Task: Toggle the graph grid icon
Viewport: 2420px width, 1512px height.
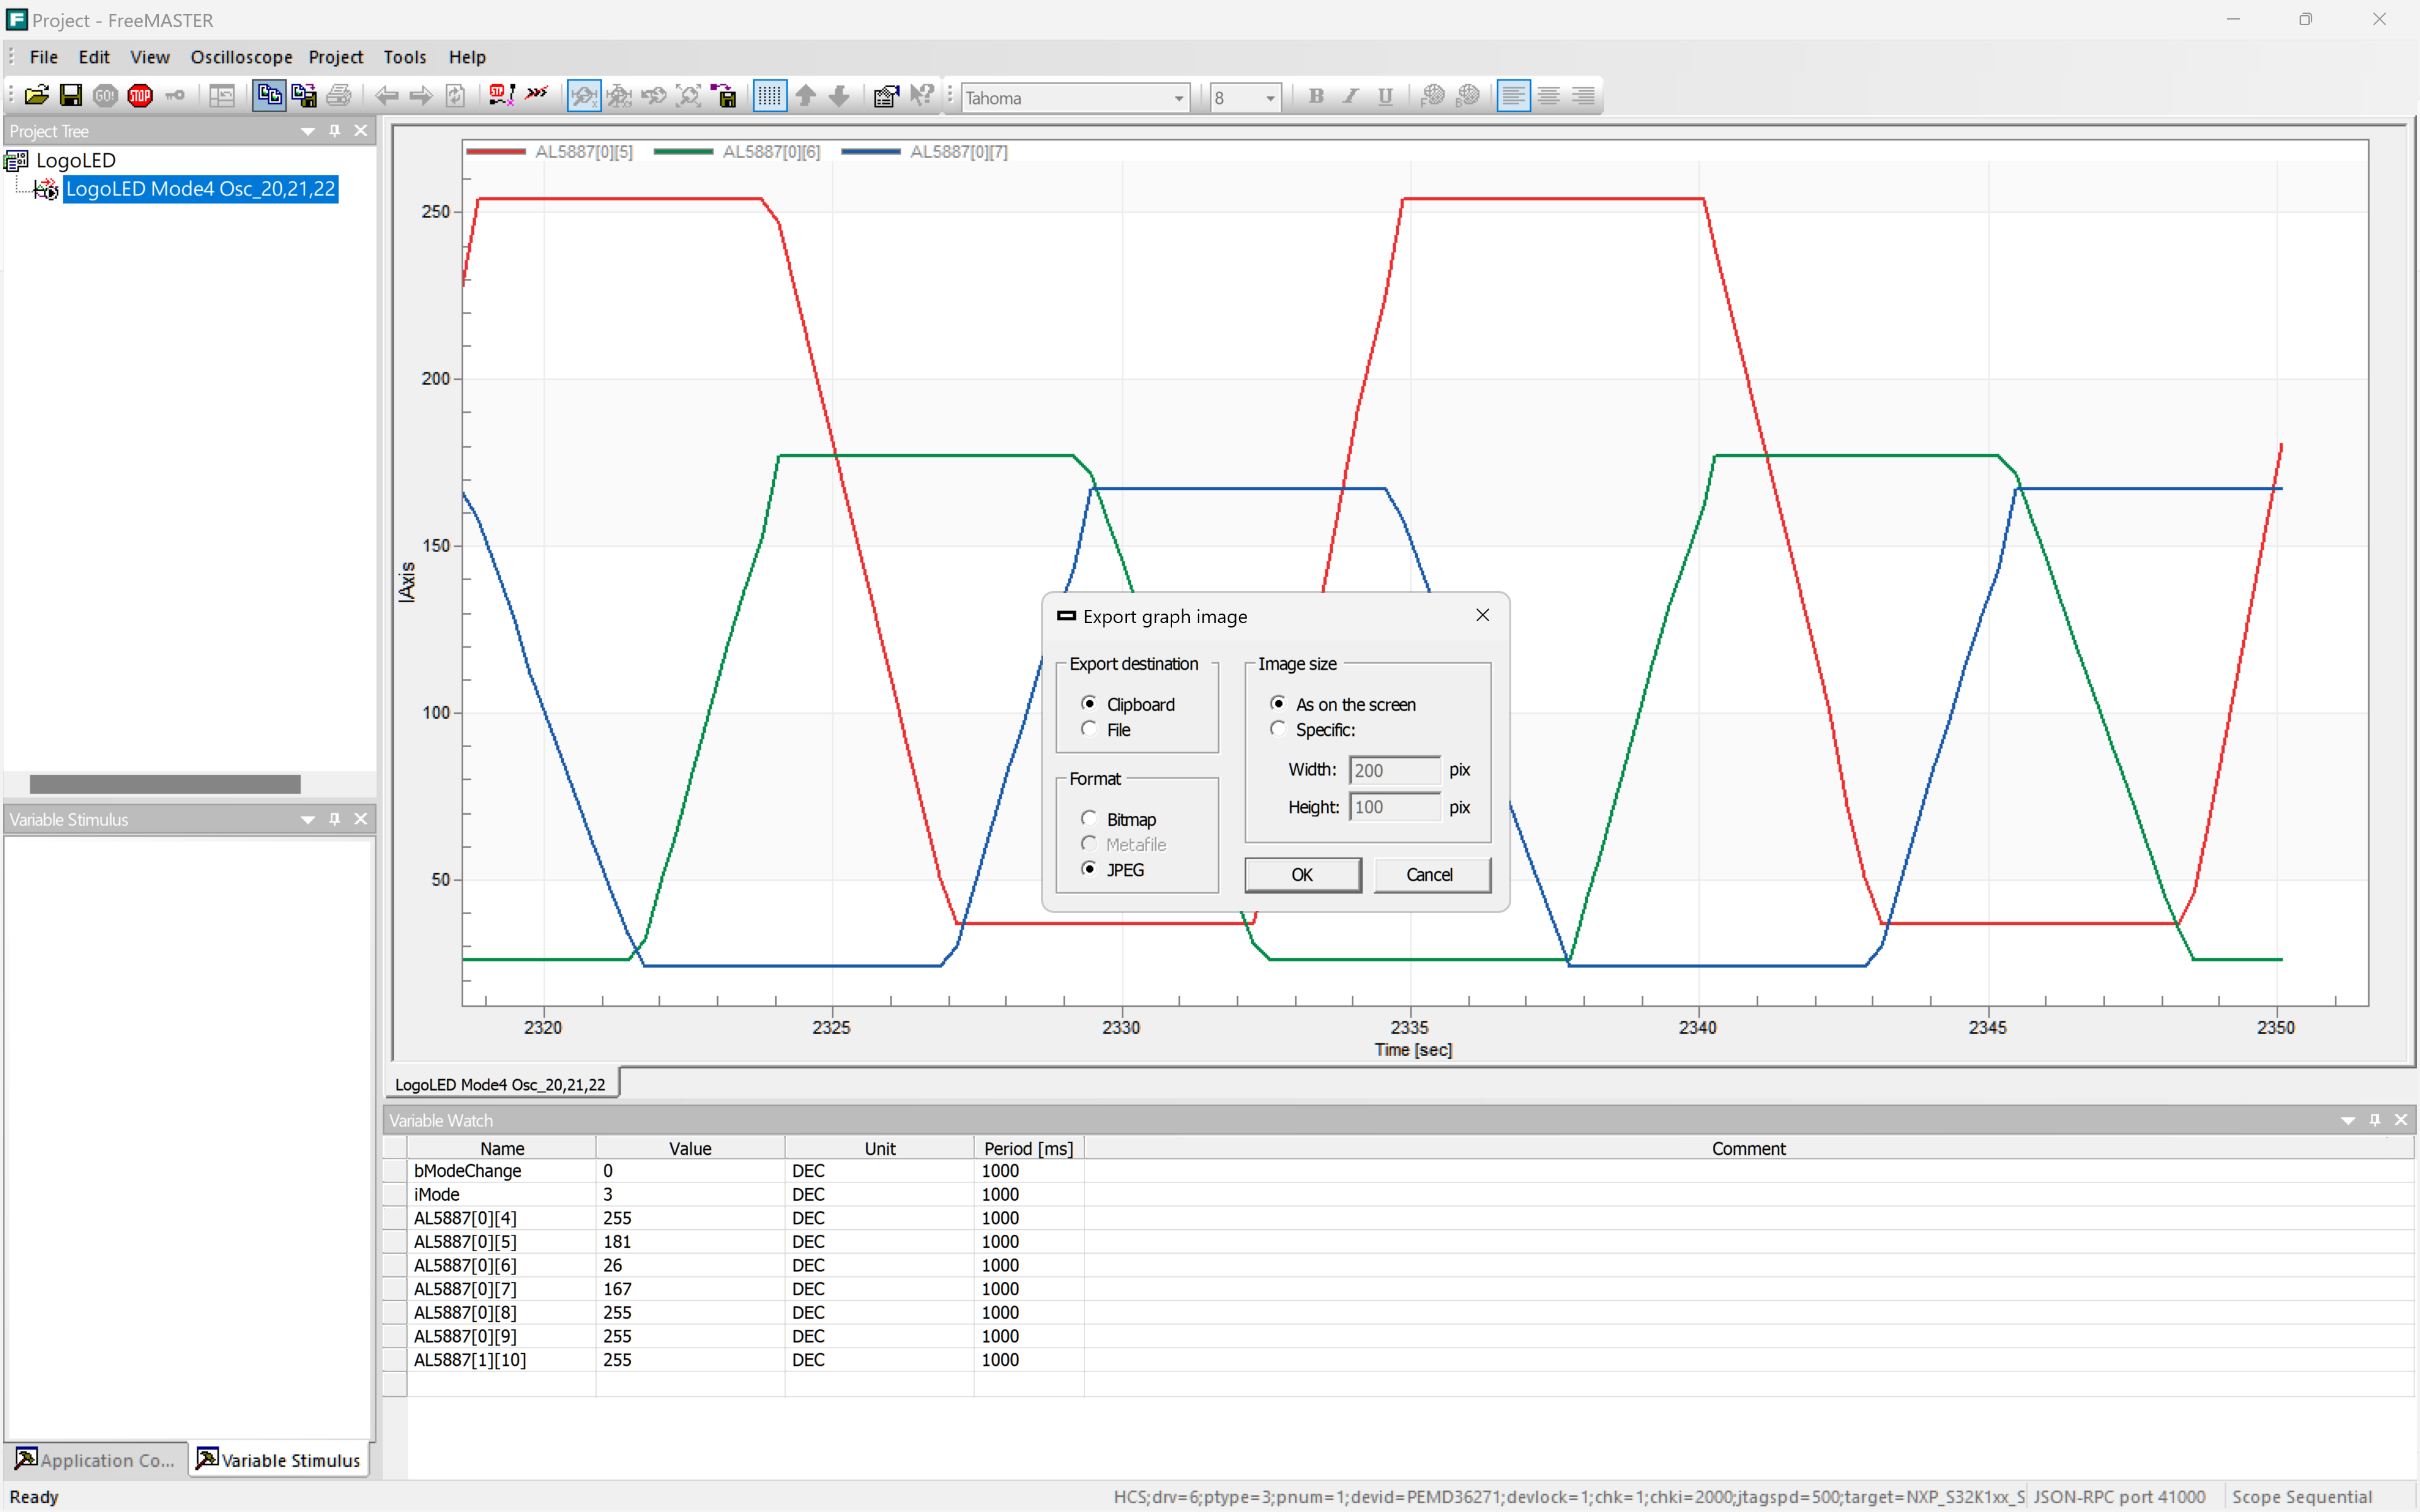Action: tap(769, 96)
